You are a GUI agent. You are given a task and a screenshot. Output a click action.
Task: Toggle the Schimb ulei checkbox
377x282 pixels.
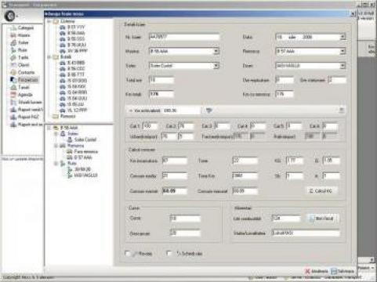[169, 253]
